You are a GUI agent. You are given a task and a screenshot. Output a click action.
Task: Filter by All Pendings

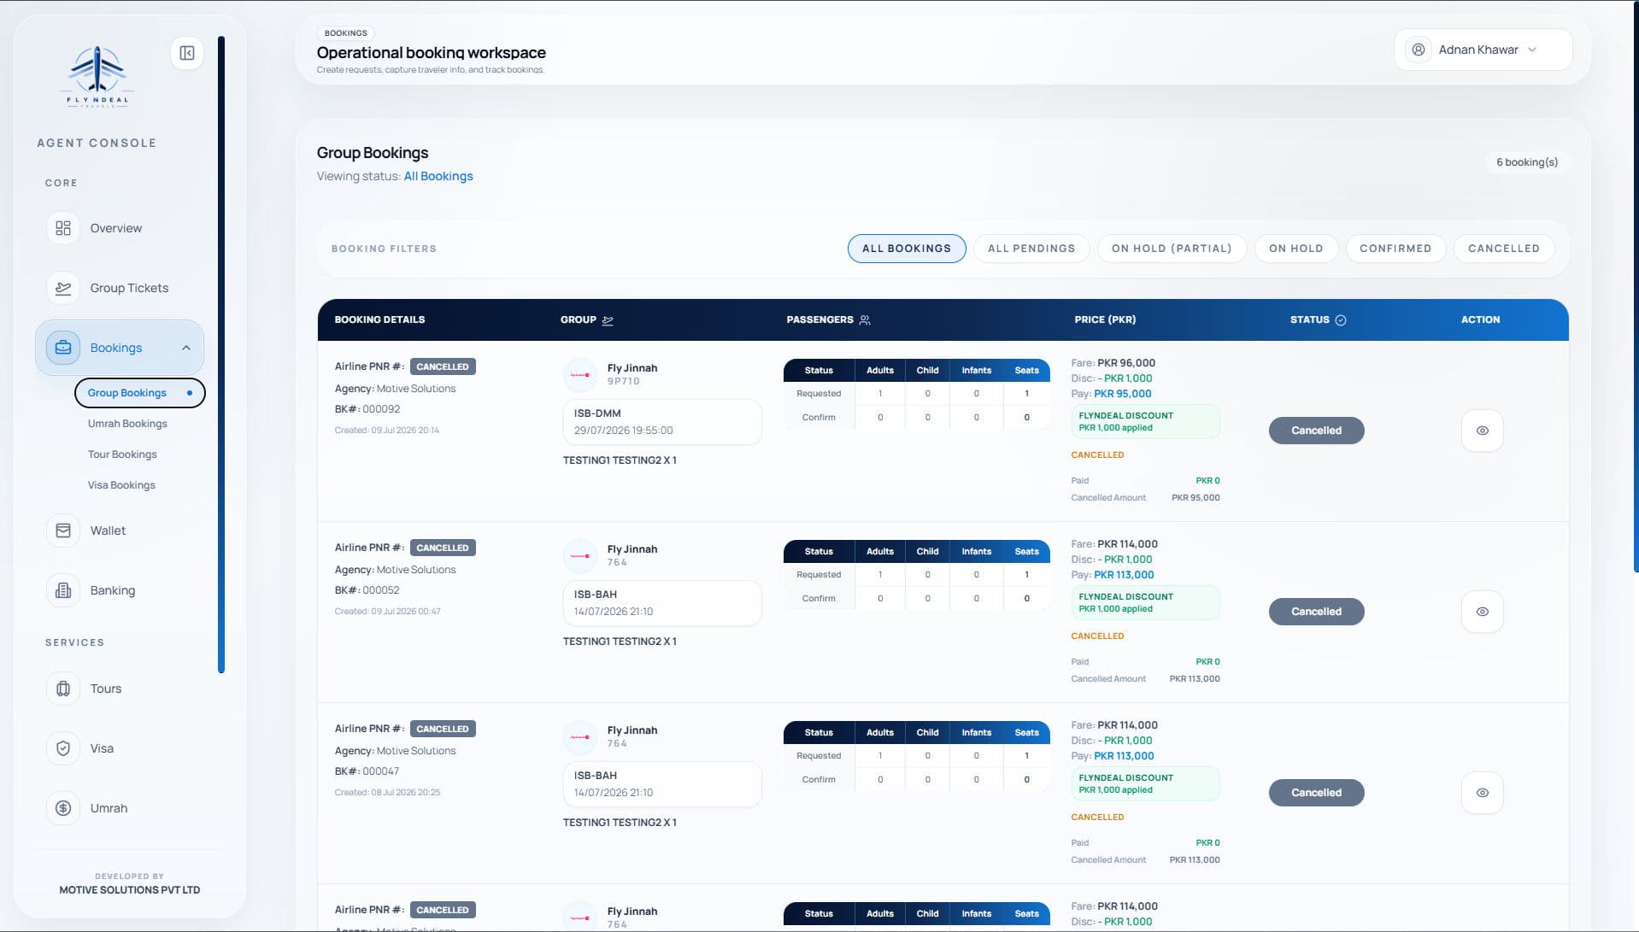click(x=1031, y=249)
